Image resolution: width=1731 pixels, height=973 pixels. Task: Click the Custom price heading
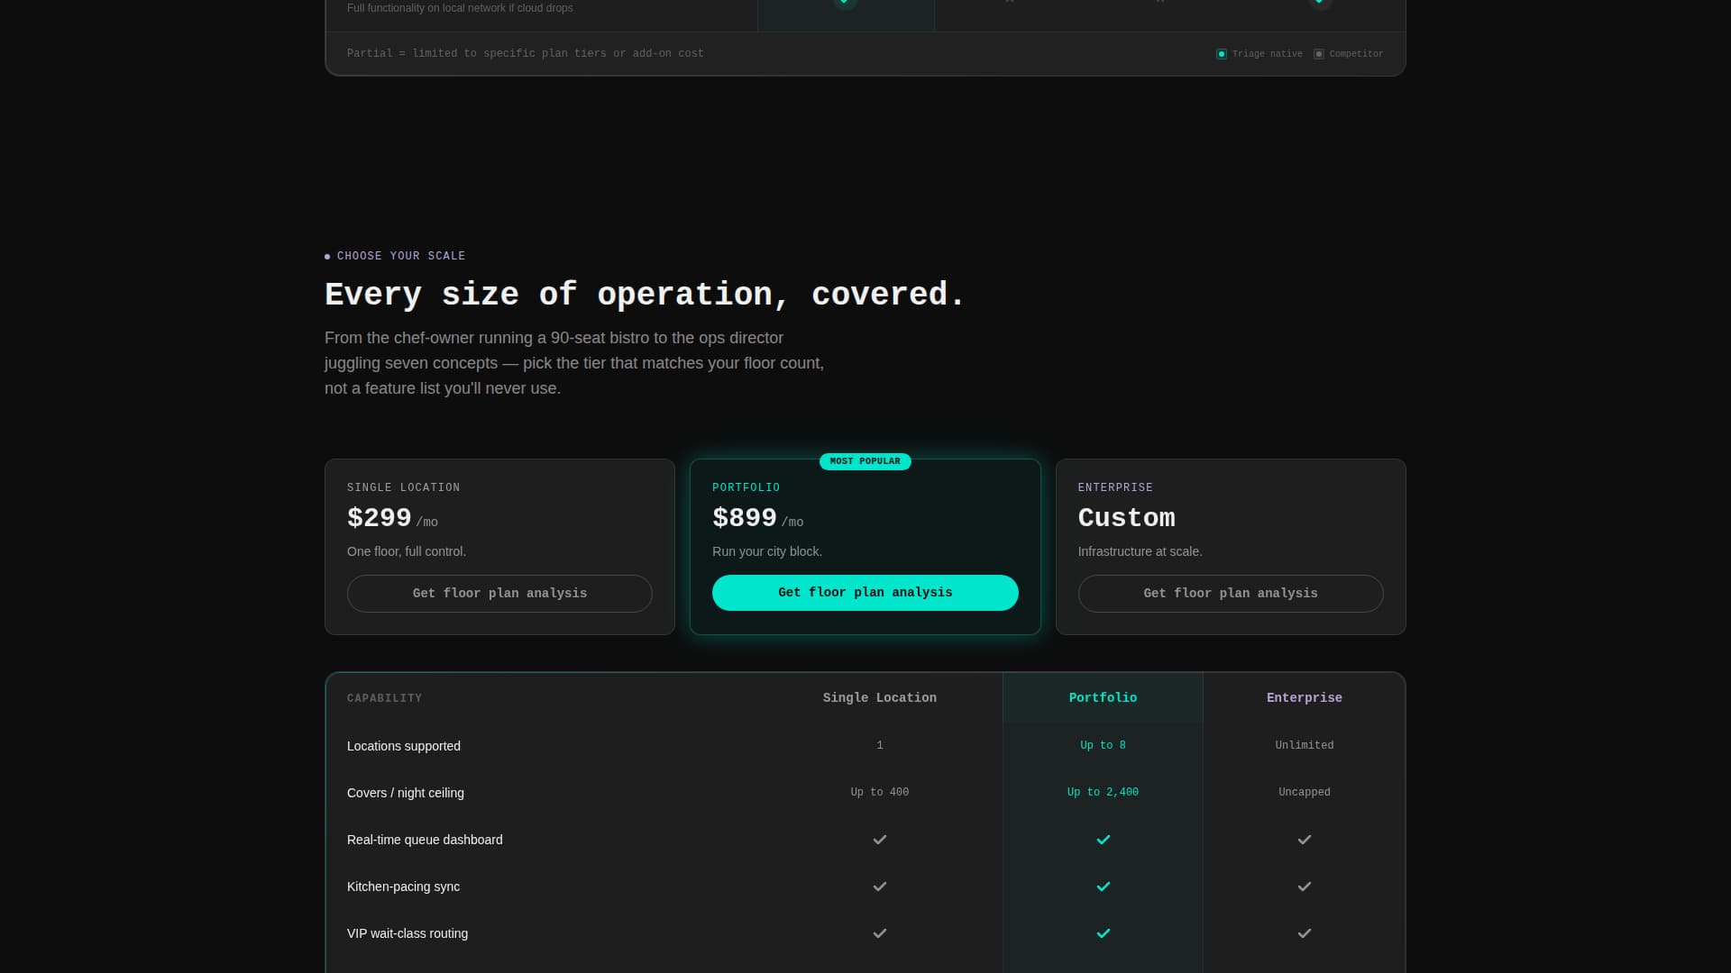pyautogui.click(x=1127, y=518)
